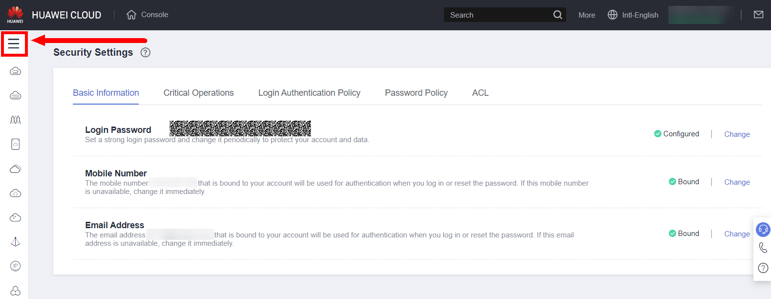Switch to the Critical Operations tab
Screen dimensions: 771x299
click(198, 93)
